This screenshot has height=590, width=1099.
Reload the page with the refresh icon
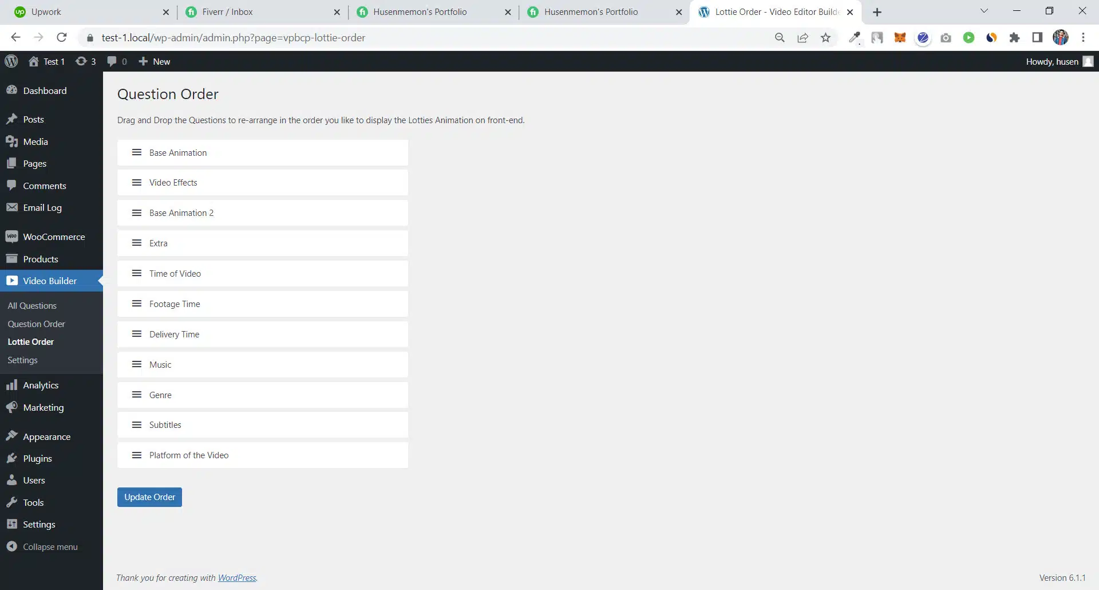pyautogui.click(x=62, y=38)
